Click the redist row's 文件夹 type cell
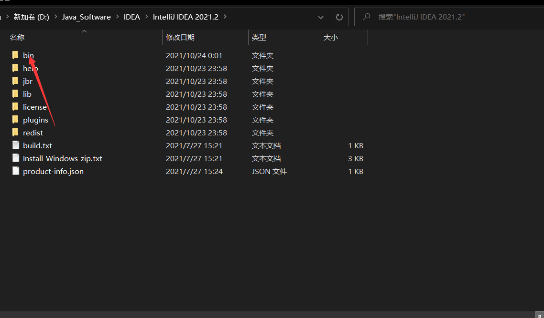The width and height of the screenshot is (544, 318). 262,133
